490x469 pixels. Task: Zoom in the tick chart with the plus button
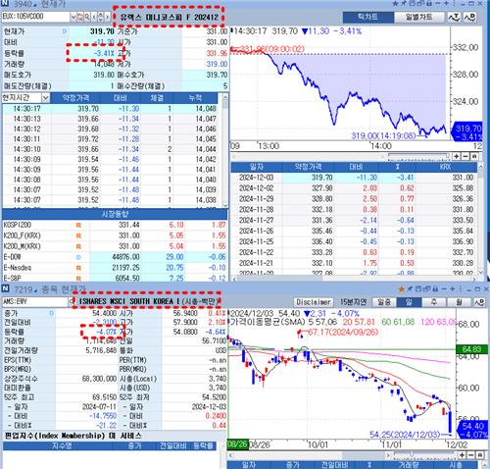[x=457, y=156]
